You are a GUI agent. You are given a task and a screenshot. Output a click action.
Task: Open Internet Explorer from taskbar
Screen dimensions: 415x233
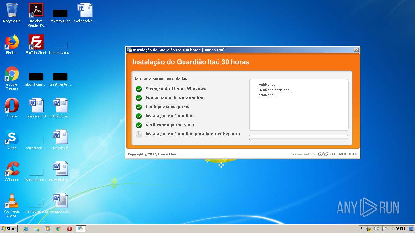(x=26, y=229)
